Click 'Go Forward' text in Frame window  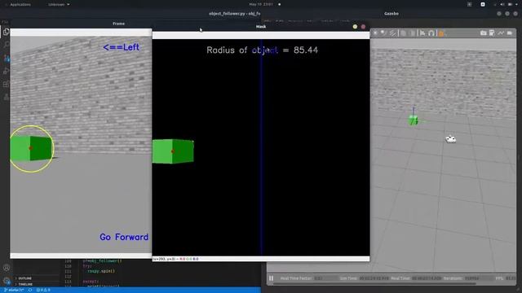click(124, 237)
